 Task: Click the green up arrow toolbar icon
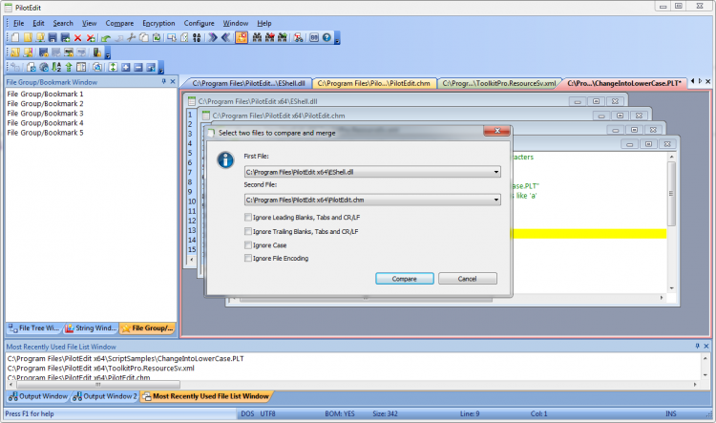point(69,67)
